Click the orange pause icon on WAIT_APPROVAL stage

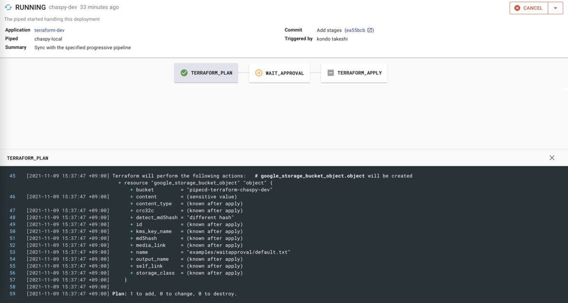pos(258,73)
